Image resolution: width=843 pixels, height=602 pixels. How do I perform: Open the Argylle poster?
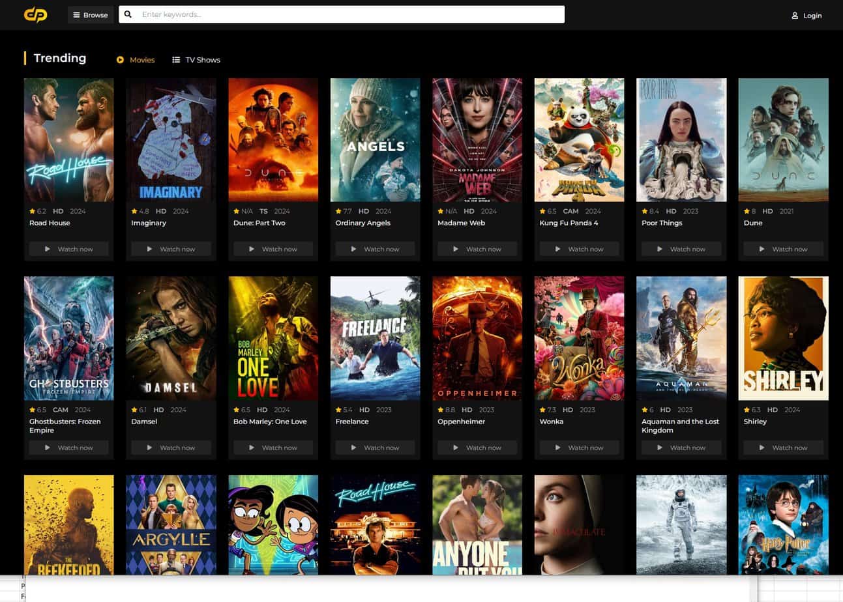point(171,524)
